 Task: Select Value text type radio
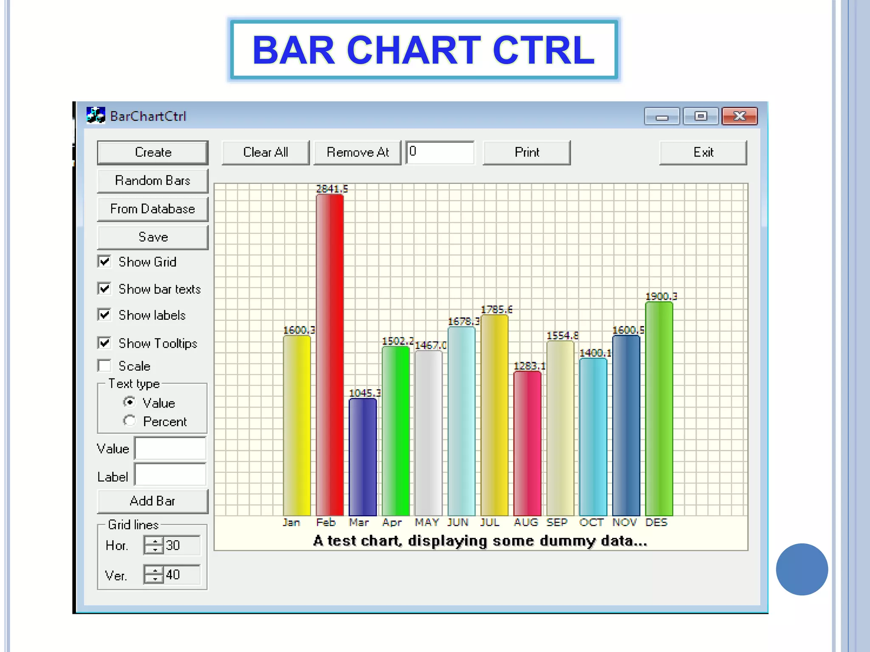click(130, 402)
